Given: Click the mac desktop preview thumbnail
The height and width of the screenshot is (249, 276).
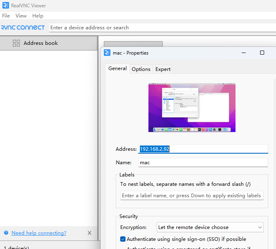Looking at the screenshot, I should point(192,108).
